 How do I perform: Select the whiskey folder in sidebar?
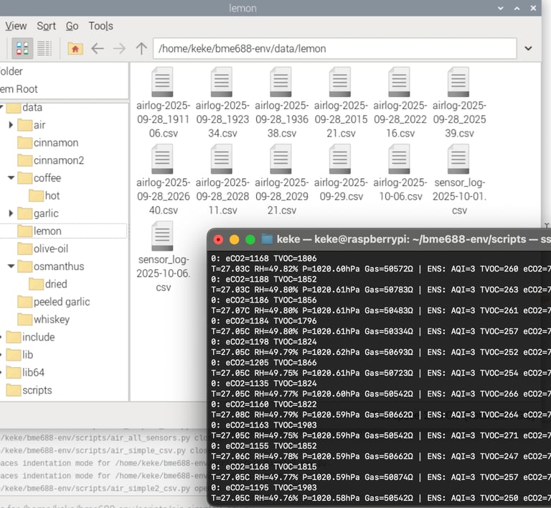coord(51,319)
